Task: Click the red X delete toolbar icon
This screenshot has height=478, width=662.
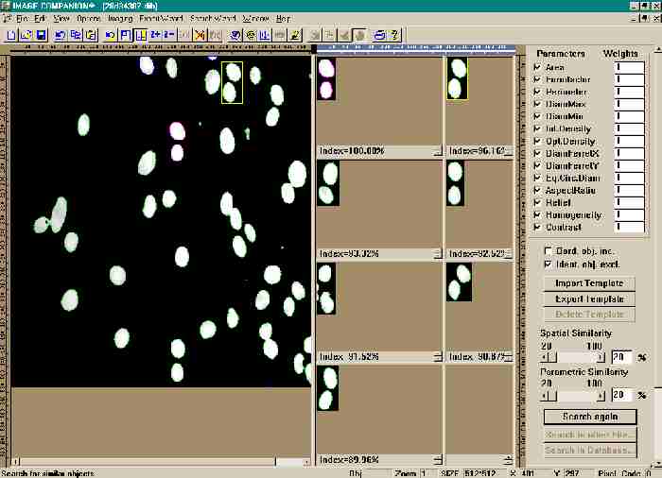Action: tap(200, 35)
